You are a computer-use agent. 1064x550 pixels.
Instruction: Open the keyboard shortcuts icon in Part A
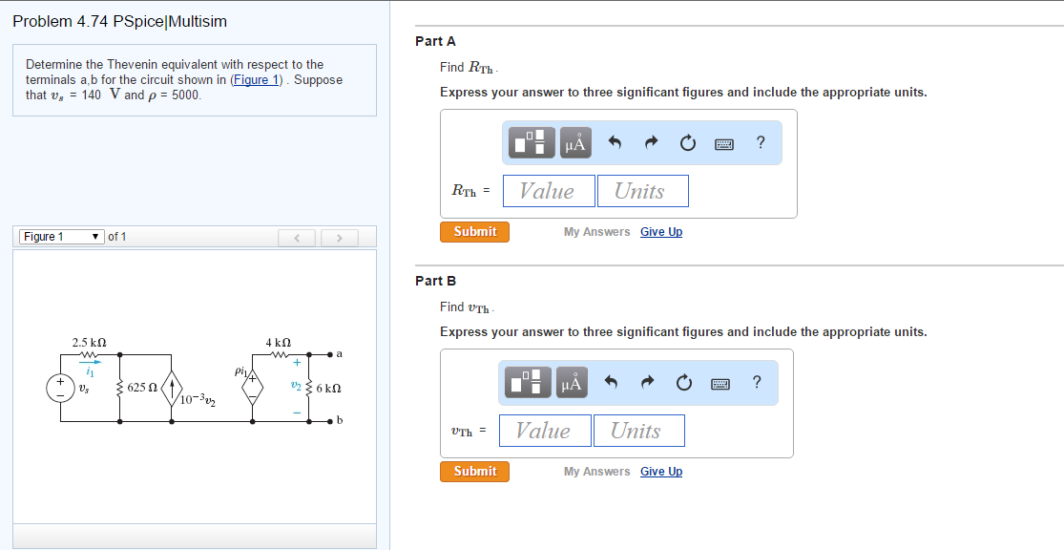click(x=722, y=142)
